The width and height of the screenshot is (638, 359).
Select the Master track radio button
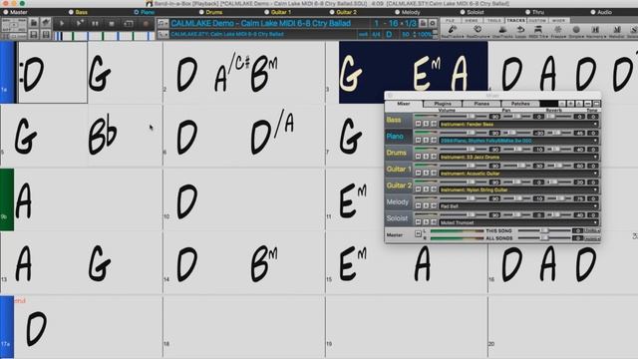pos(6,12)
